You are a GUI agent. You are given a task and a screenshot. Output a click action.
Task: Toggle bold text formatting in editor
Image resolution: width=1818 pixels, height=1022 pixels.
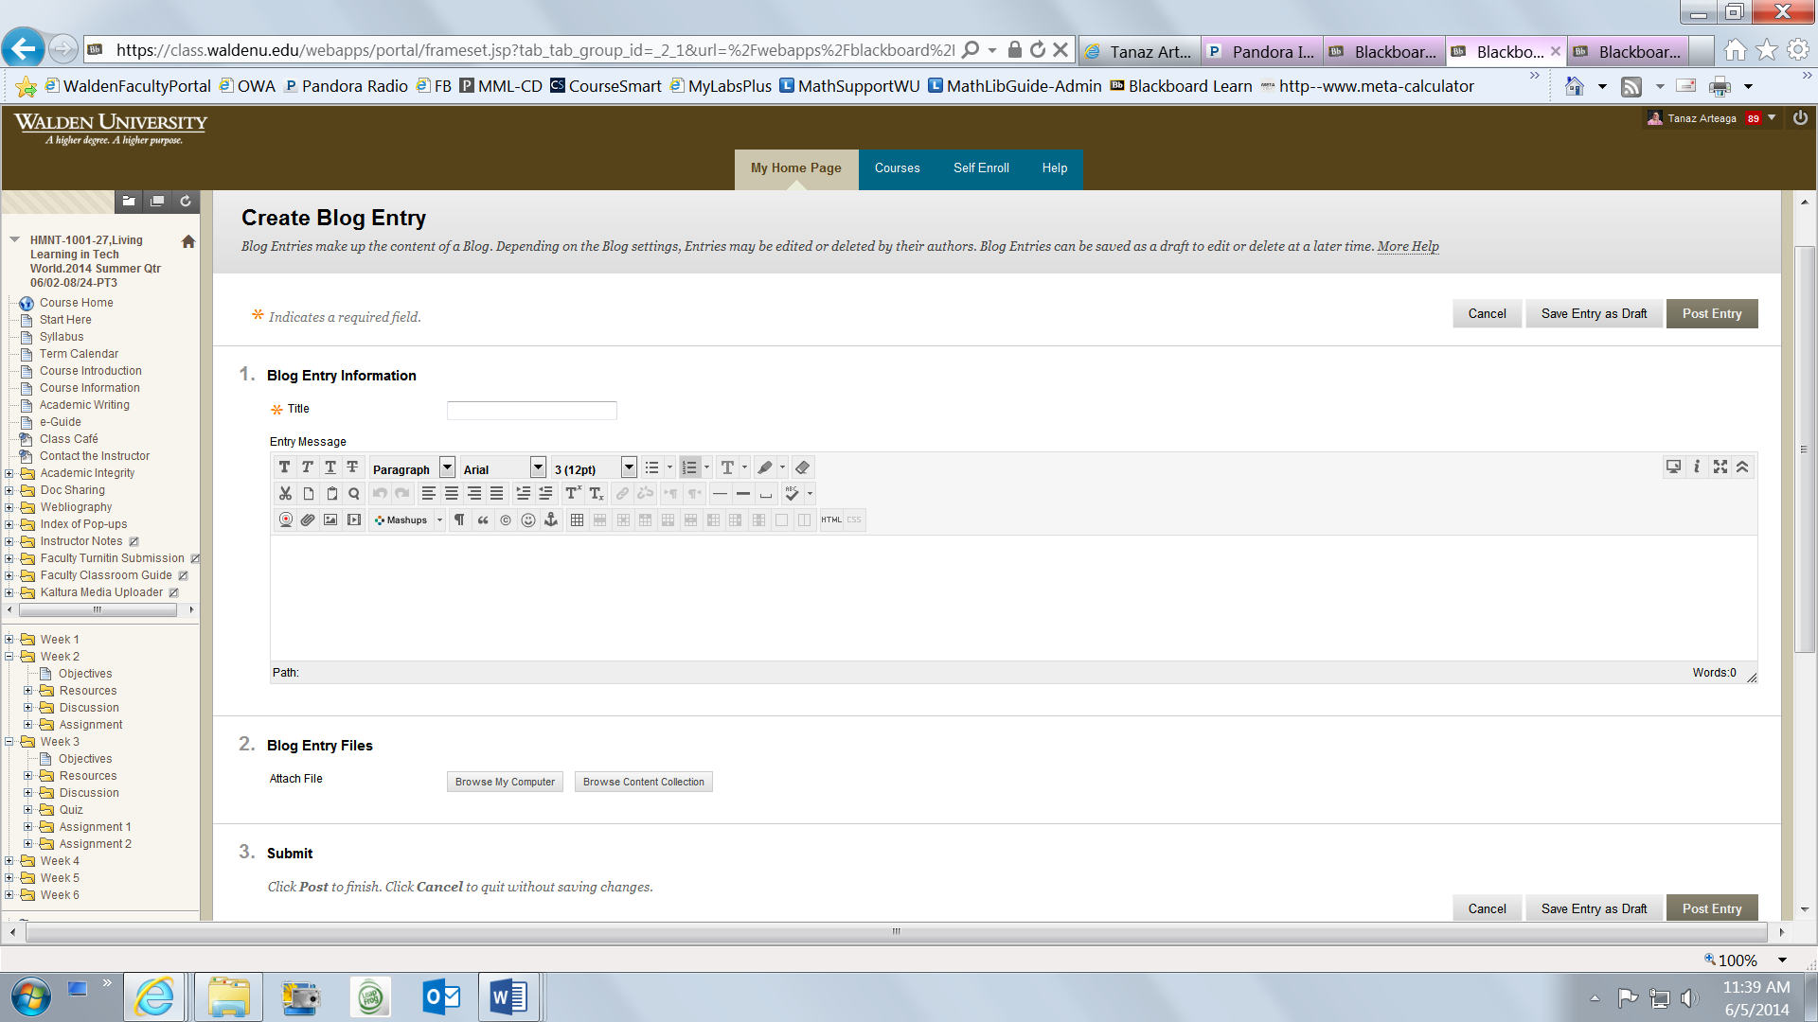284,467
